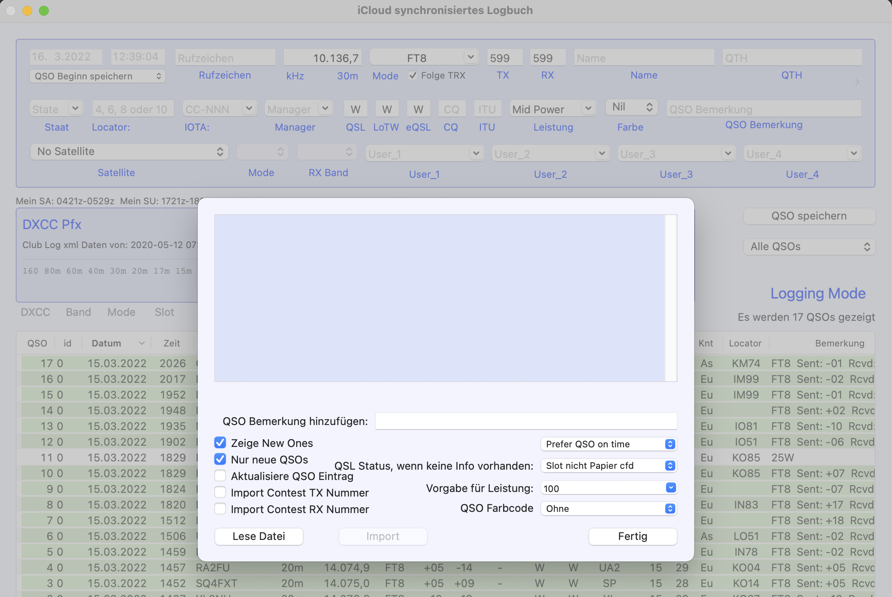The height and width of the screenshot is (597, 892).
Task: Click the Logging Mode label
Action: pos(818,293)
